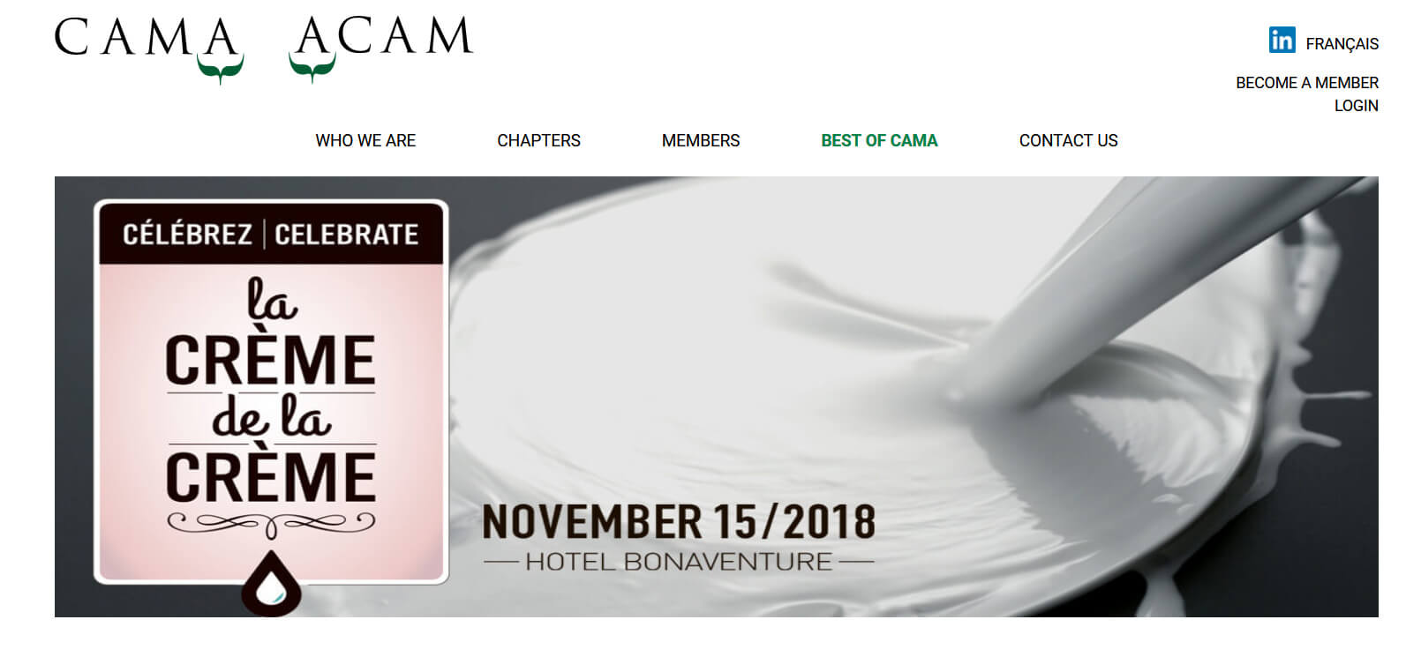Screen dimensions: 1421x657
Task: Click the CÉLÉBREZ | CELEBRATE badge header
Action: tap(271, 234)
